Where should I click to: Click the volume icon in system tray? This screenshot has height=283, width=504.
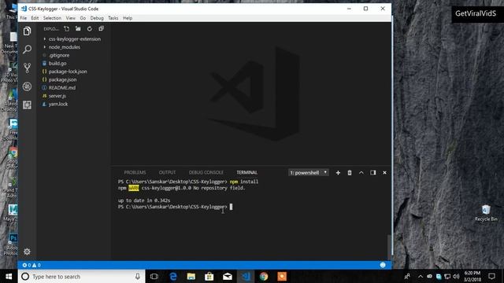point(456,276)
